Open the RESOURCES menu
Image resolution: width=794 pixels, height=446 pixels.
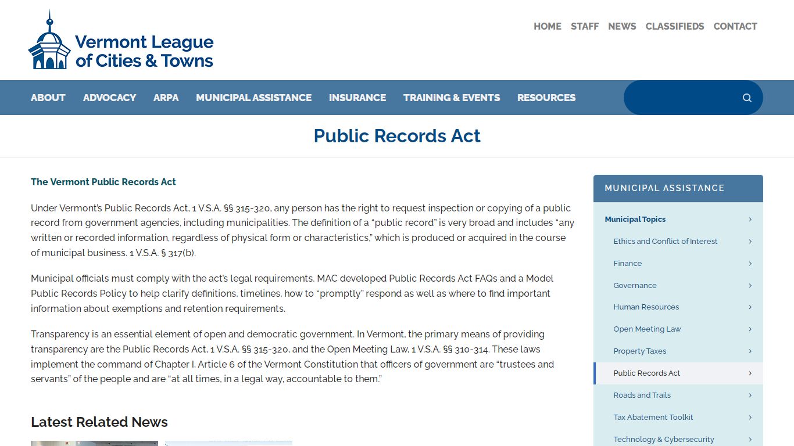click(x=546, y=98)
